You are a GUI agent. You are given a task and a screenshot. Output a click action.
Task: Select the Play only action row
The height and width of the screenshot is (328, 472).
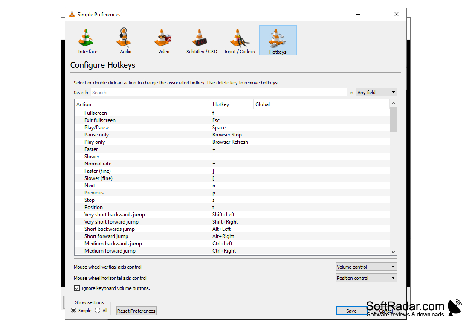[232, 142]
